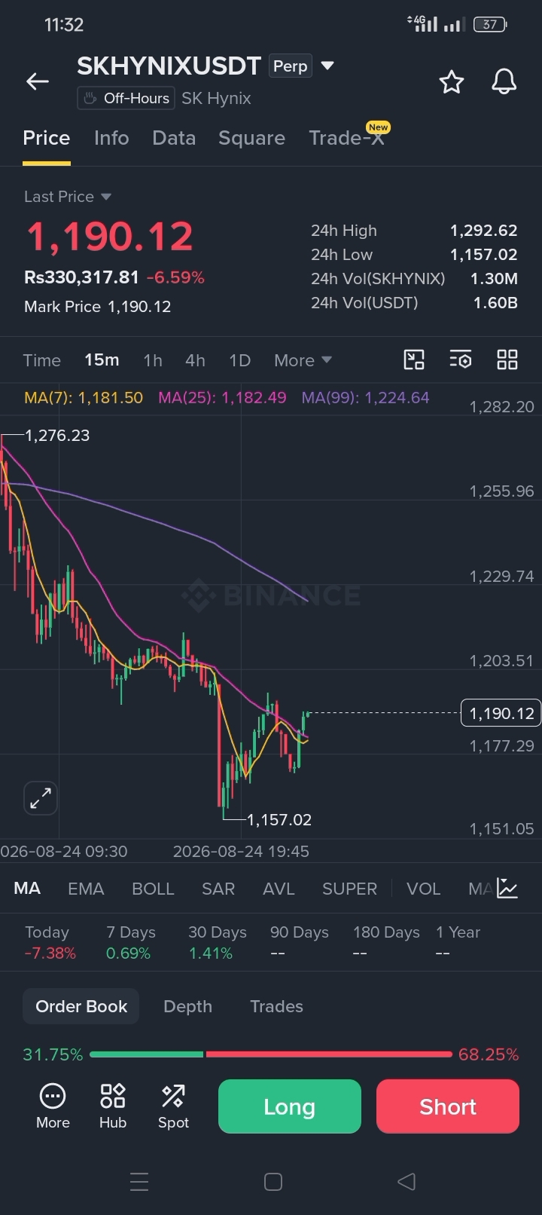Open indicator settings chart icon
The width and height of the screenshot is (542, 1215).
pos(508,889)
